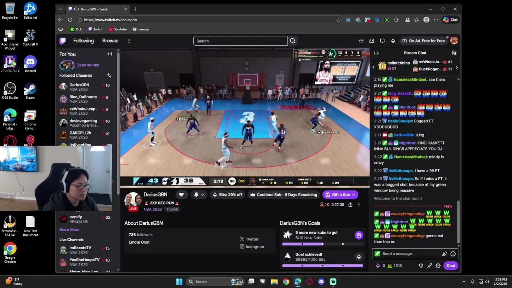Open the Twitch user avatar menu

(x=454, y=41)
